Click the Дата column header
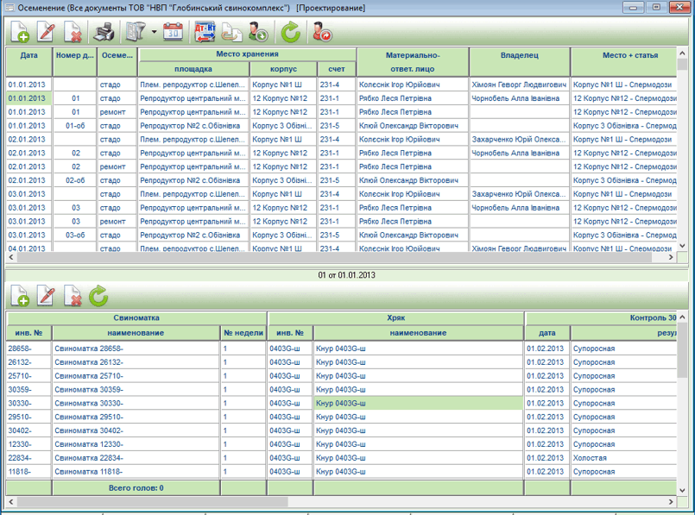This screenshot has height=515, width=695. pos(29,55)
